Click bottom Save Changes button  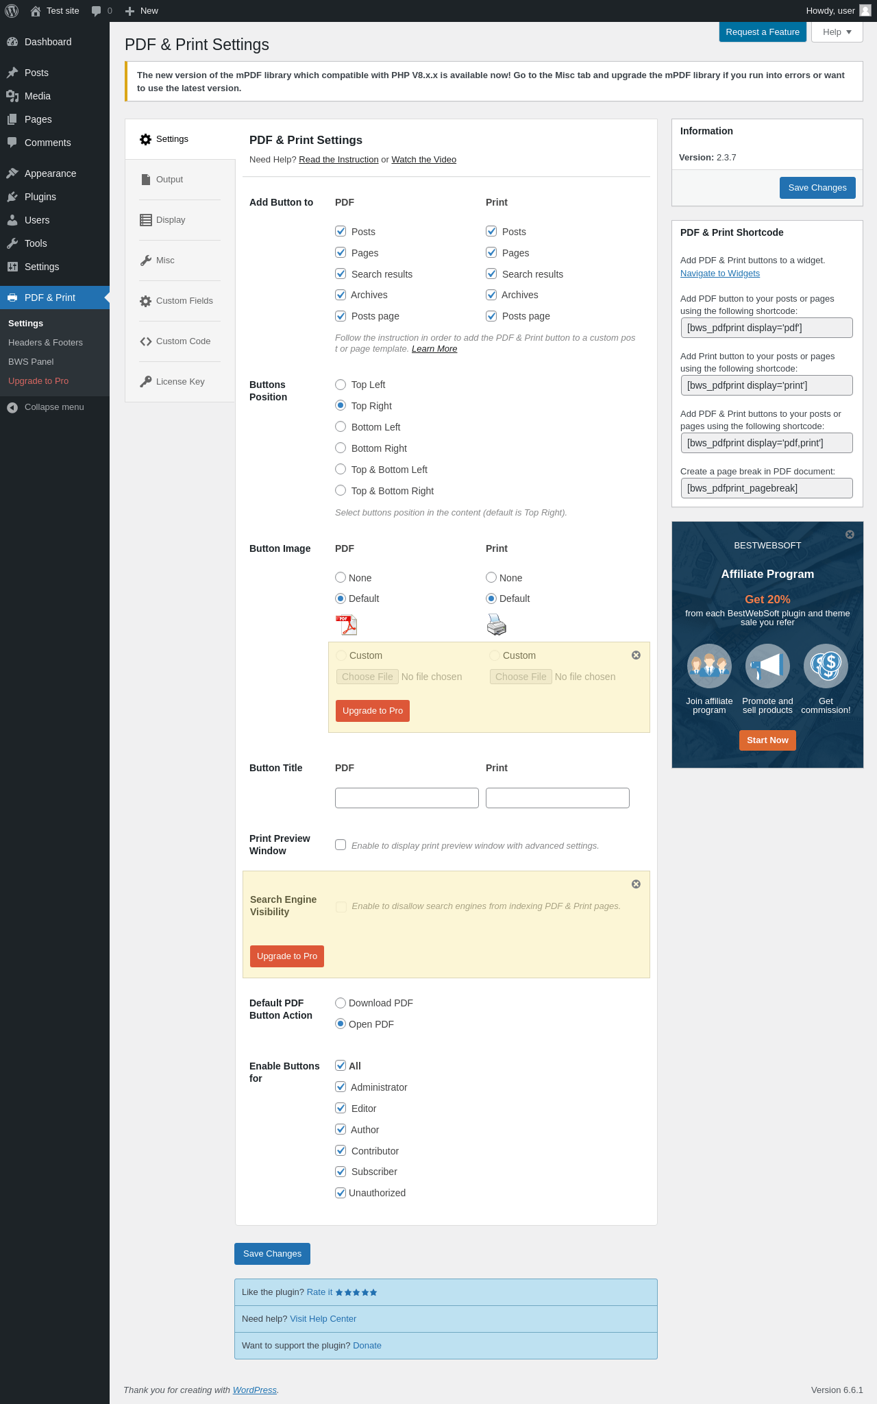pos(272,1254)
